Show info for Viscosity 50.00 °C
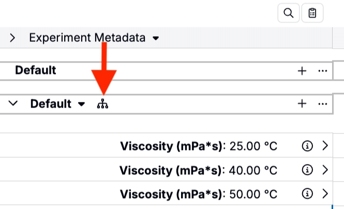The height and width of the screenshot is (209, 344). (x=307, y=193)
